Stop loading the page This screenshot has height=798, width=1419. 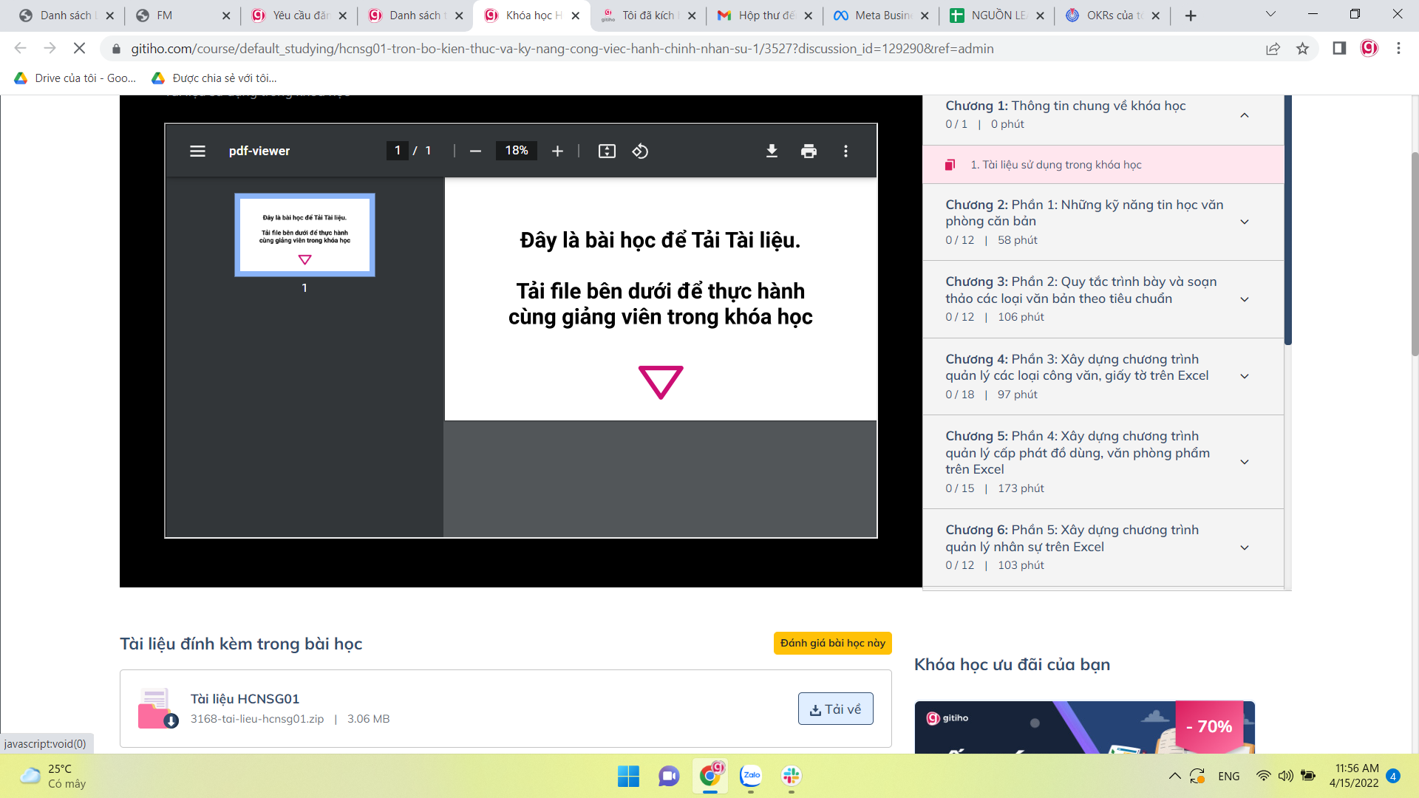point(79,49)
